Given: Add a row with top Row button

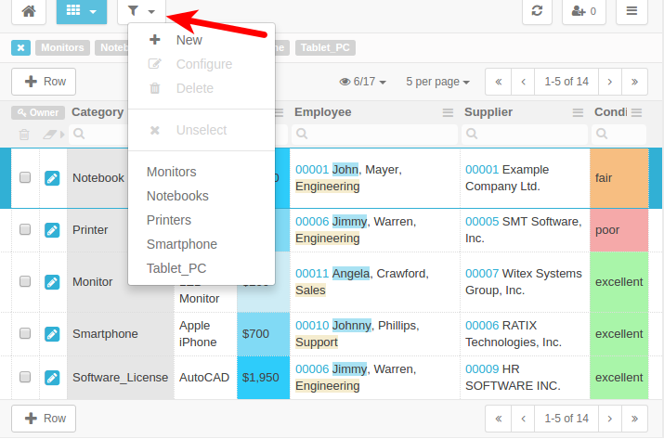Looking at the screenshot, I should (44, 82).
